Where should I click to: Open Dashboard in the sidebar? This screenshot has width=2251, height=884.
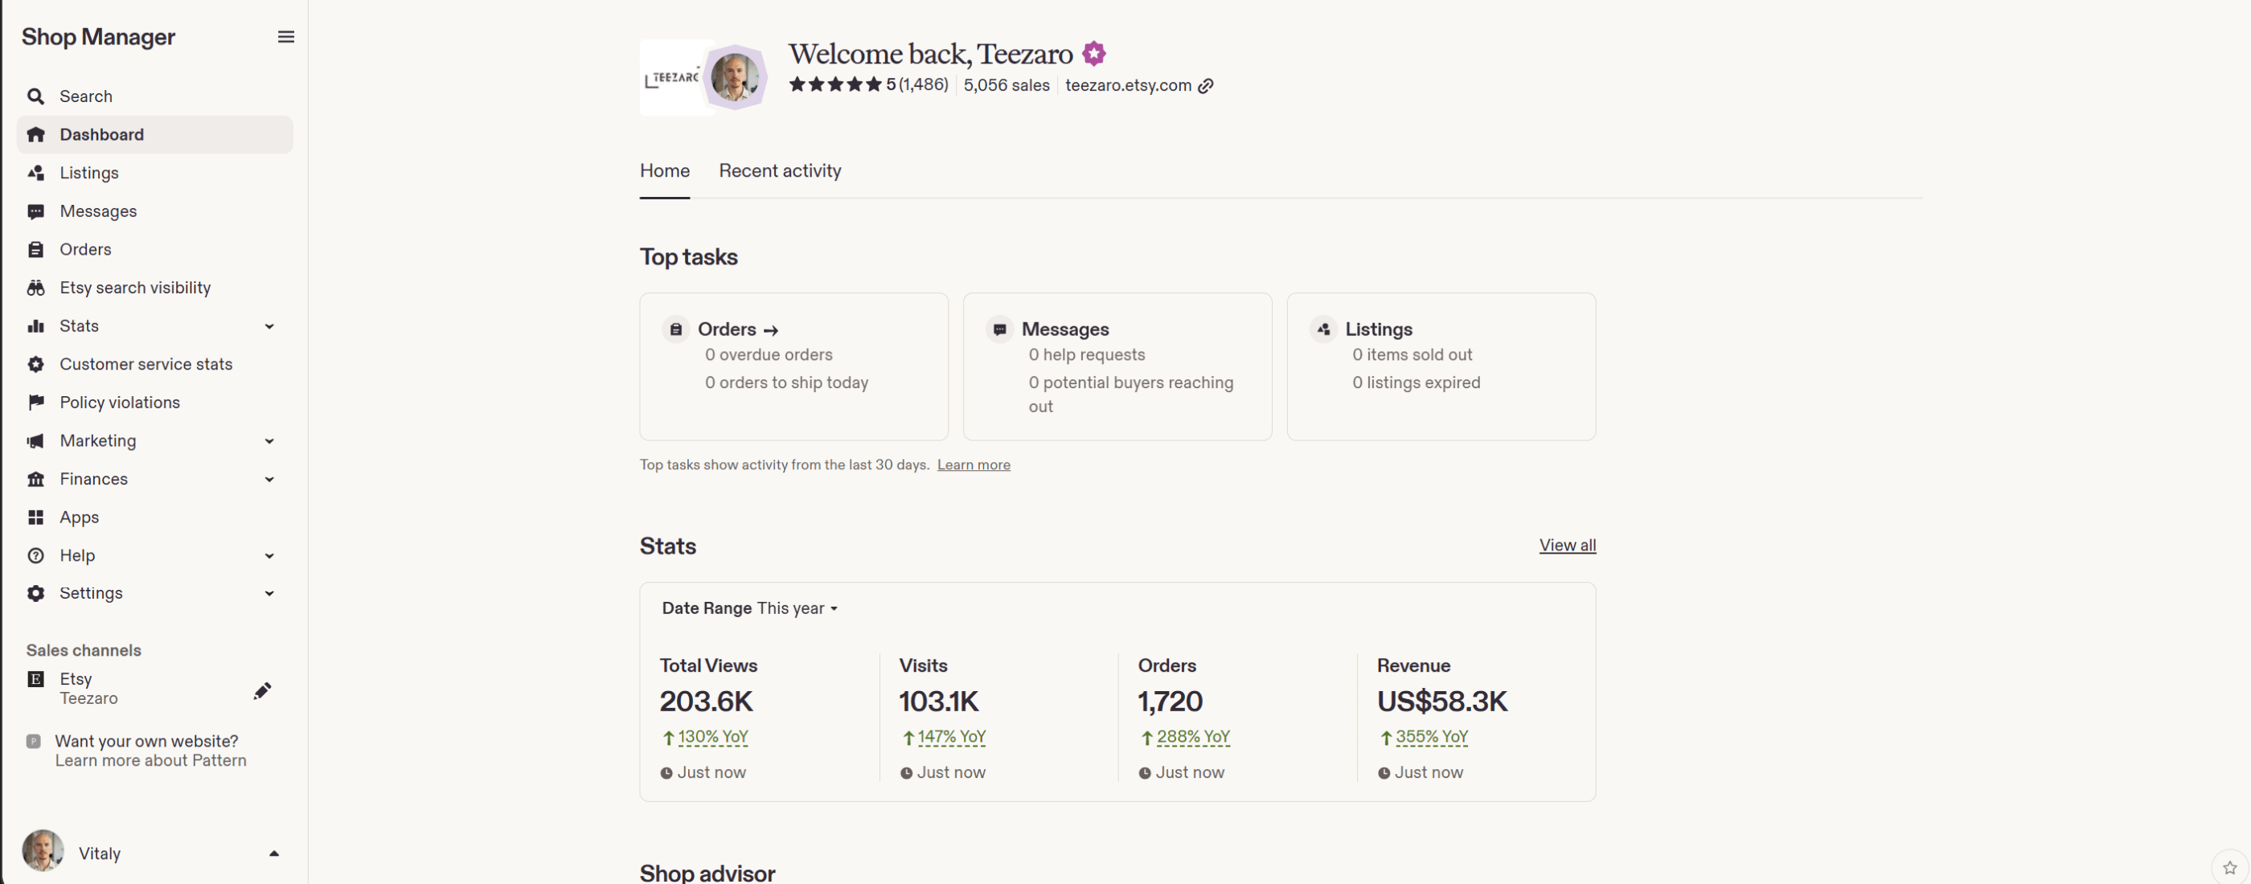click(154, 134)
